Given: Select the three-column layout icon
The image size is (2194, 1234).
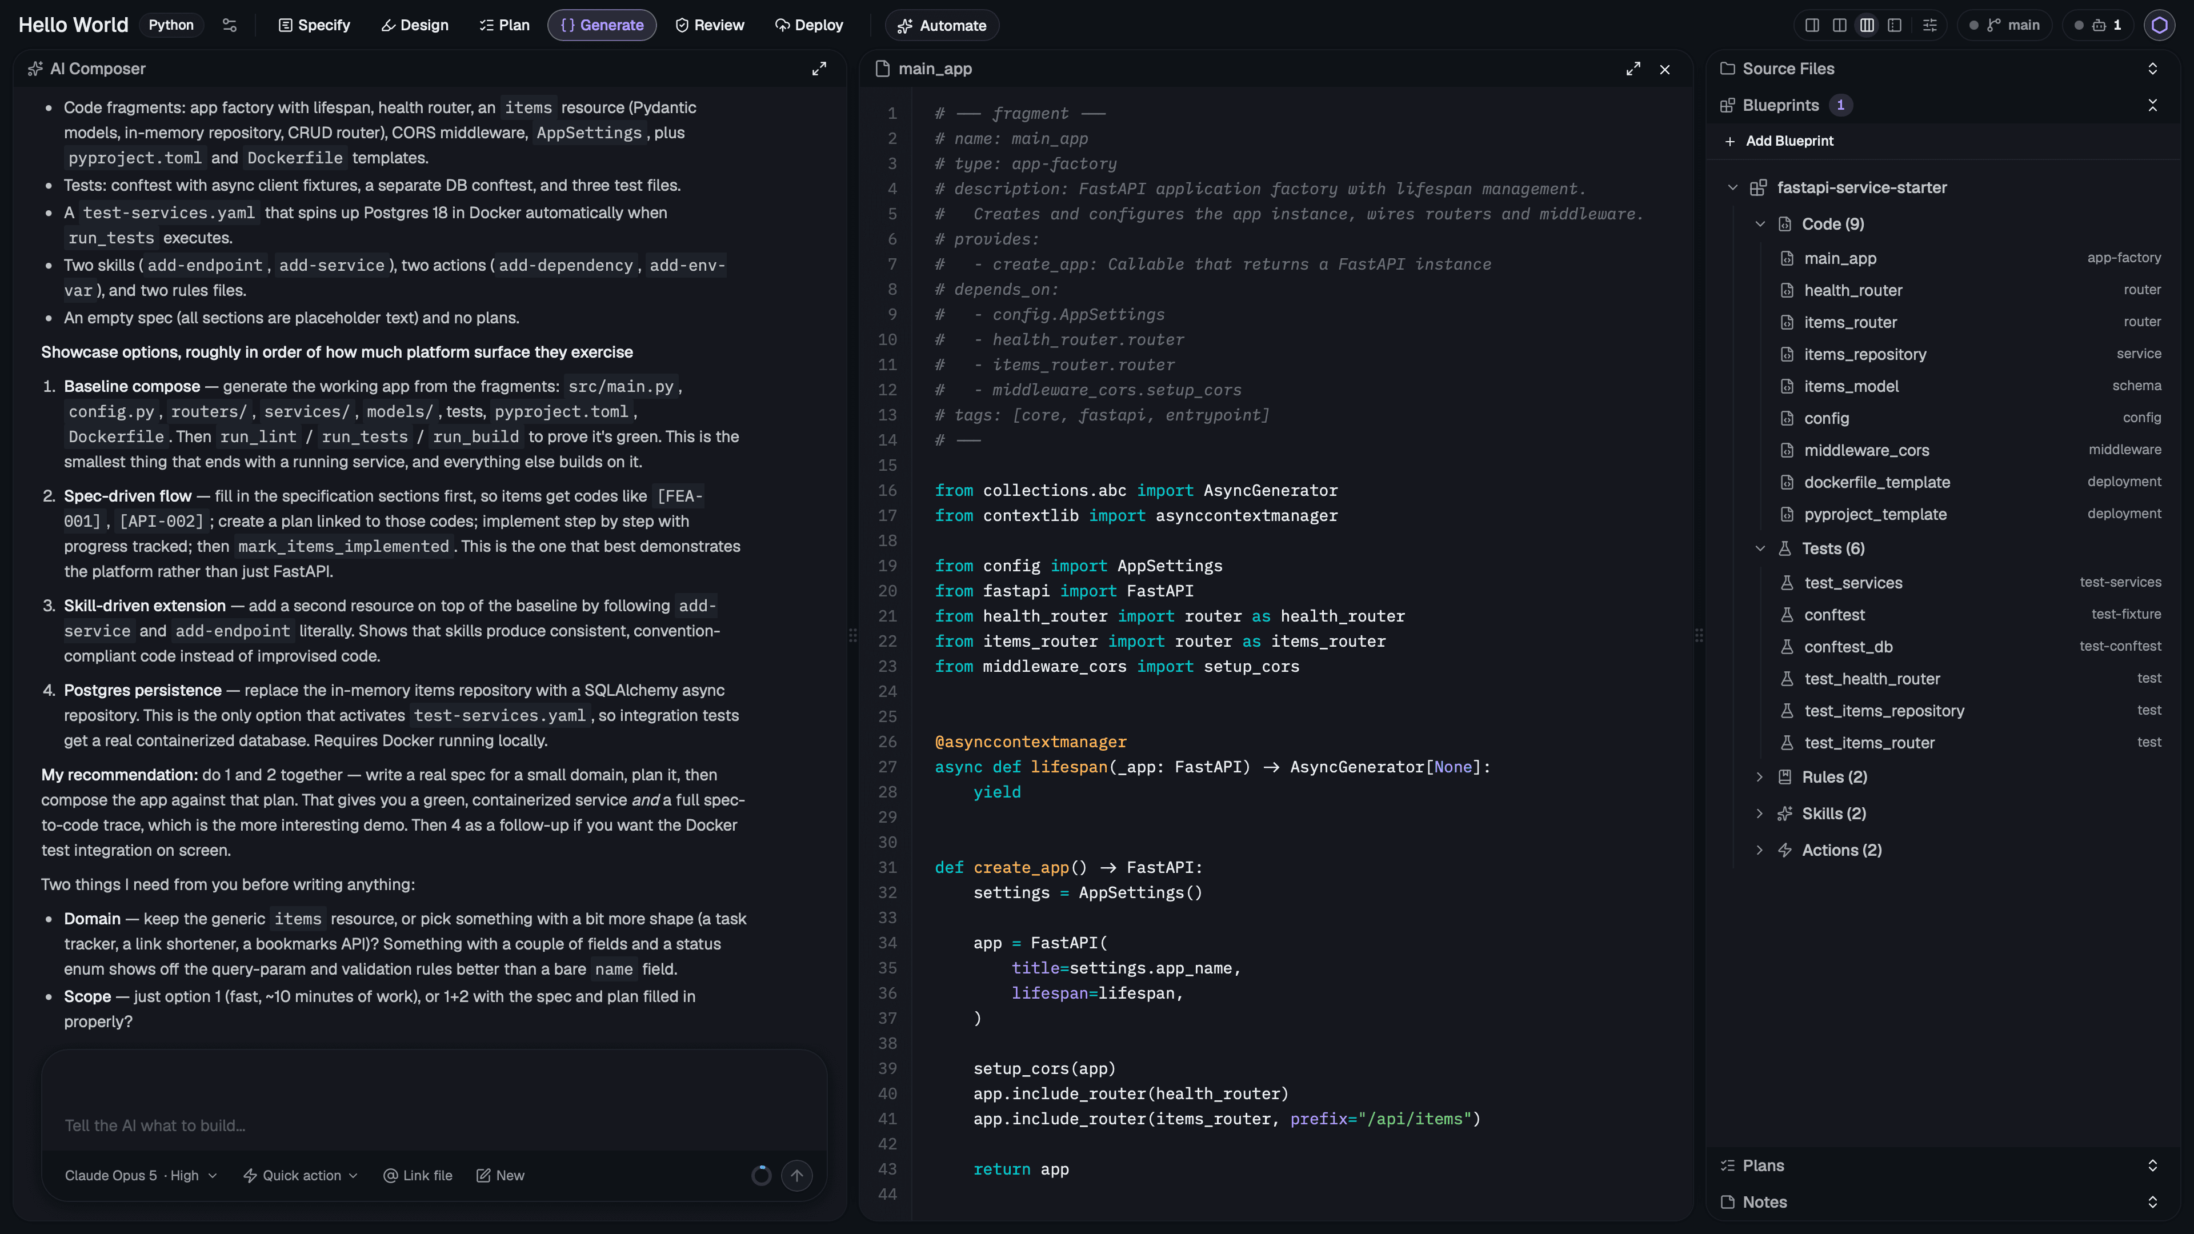Looking at the screenshot, I should pos(1867,25).
